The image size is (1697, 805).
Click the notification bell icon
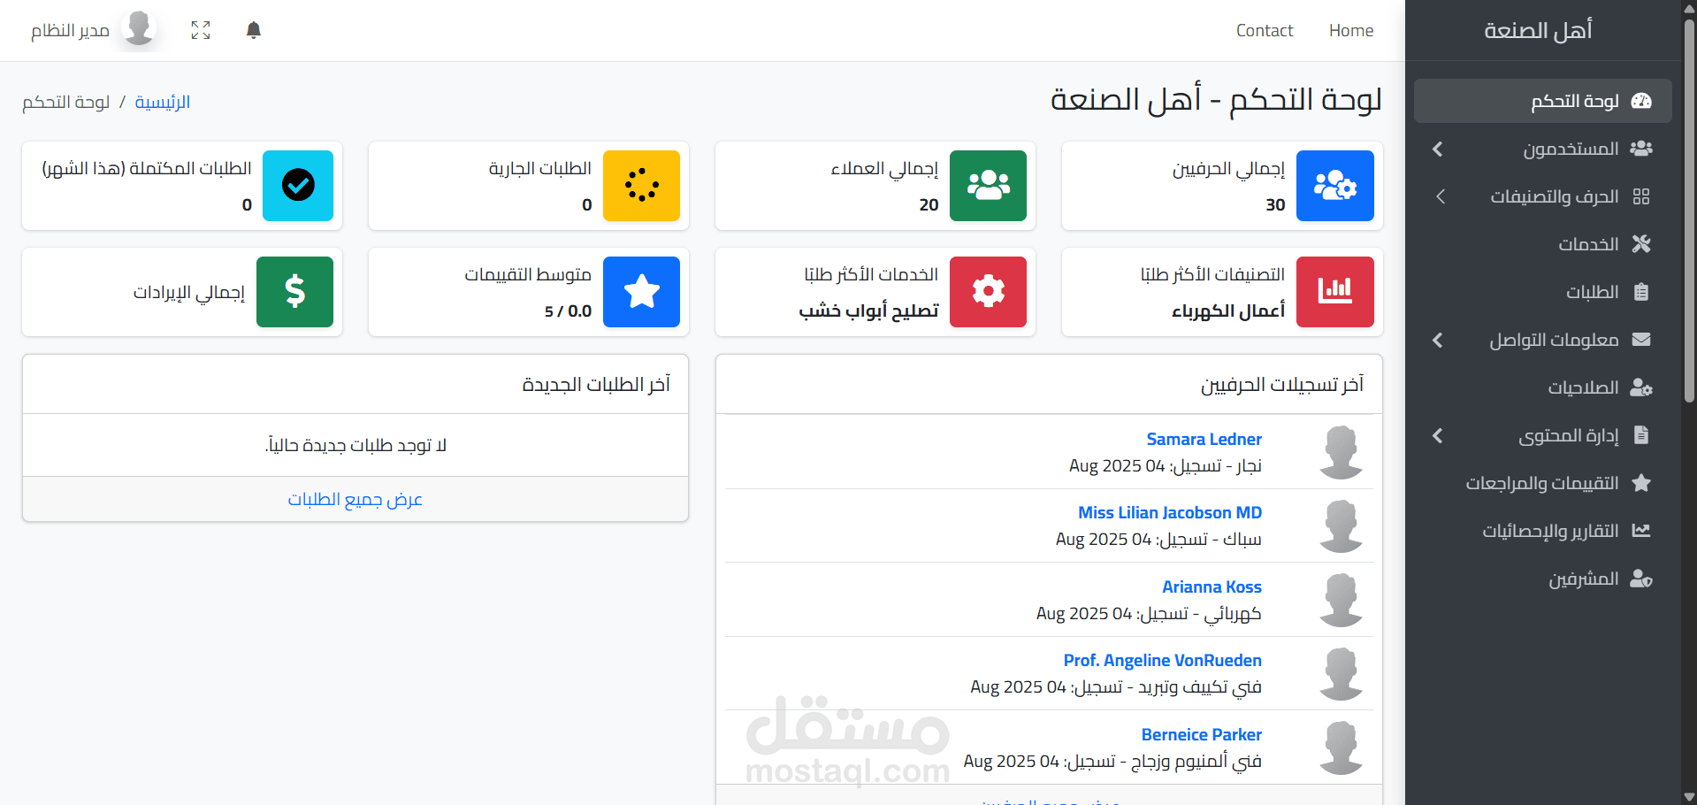(x=254, y=30)
